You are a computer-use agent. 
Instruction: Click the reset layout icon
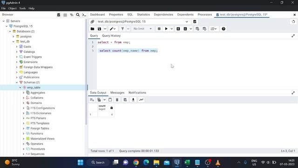[293, 21]
